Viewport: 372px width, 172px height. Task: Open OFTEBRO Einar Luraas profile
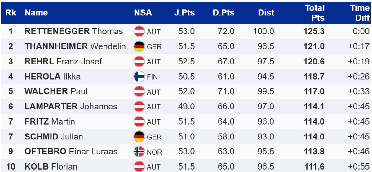click(x=71, y=152)
